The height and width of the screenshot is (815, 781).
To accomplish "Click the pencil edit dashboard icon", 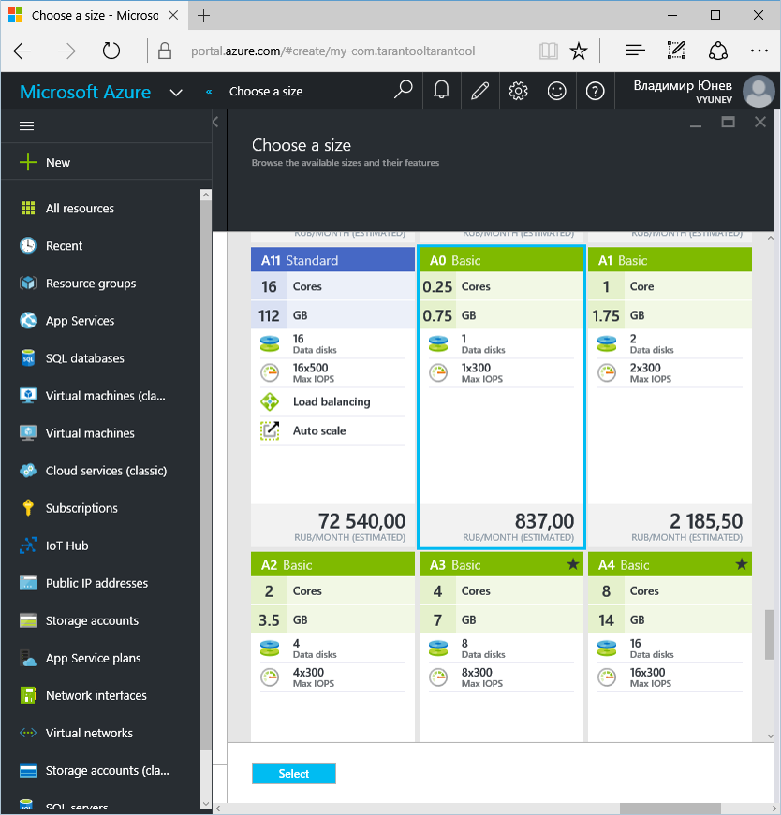I will click(479, 91).
